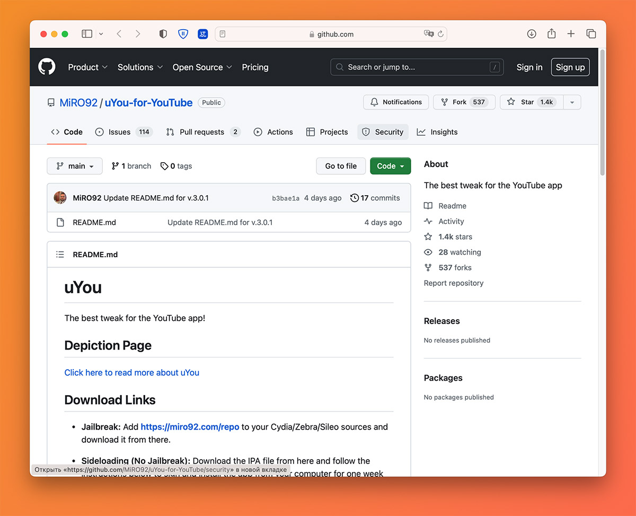Toggle Safari sidebar button

tap(87, 34)
